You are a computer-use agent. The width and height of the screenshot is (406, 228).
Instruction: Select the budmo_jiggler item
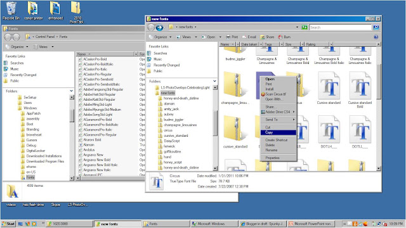235,54
